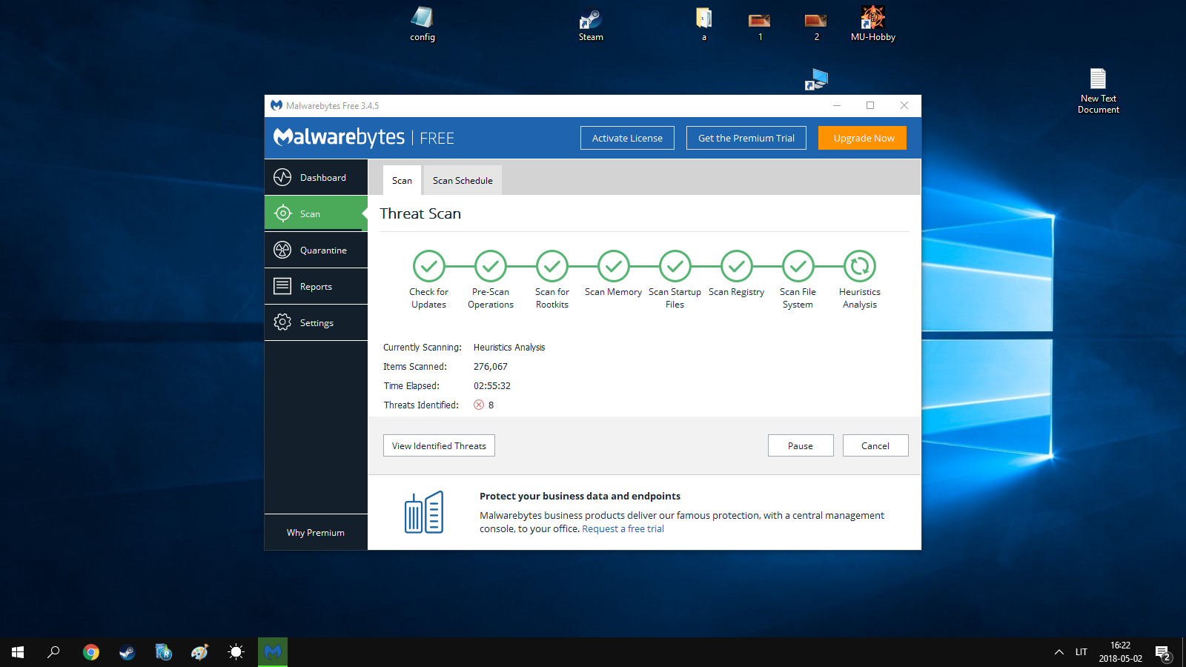
Task: Pause the running threat scan
Action: (x=801, y=445)
